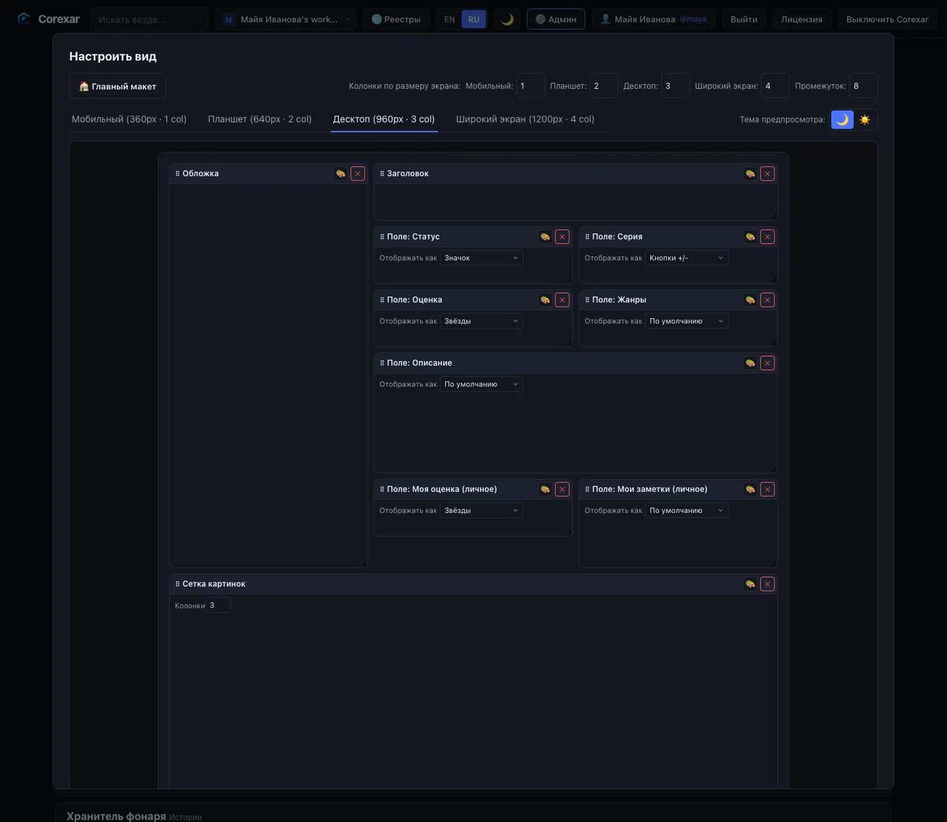Open the Админ section
This screenshot has width=947, height=822.
(556, 19)
